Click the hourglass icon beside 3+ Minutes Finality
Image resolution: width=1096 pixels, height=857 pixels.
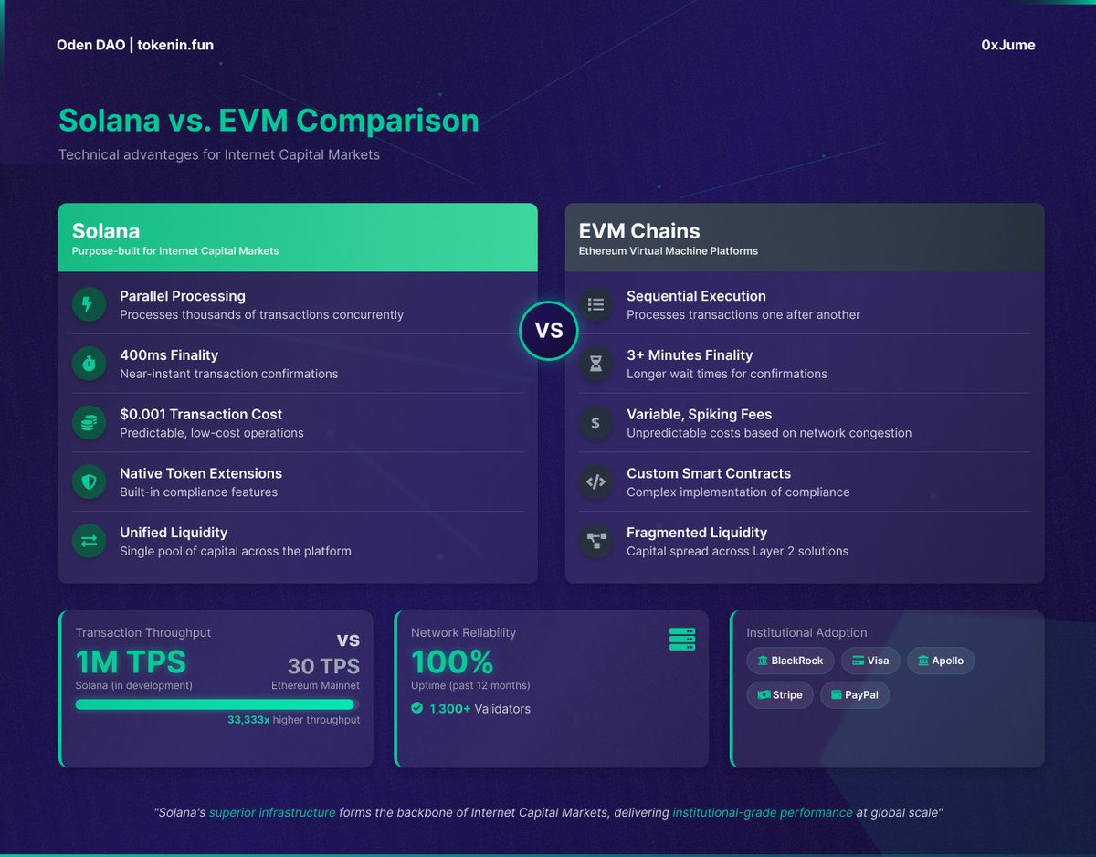coord(595,364)
